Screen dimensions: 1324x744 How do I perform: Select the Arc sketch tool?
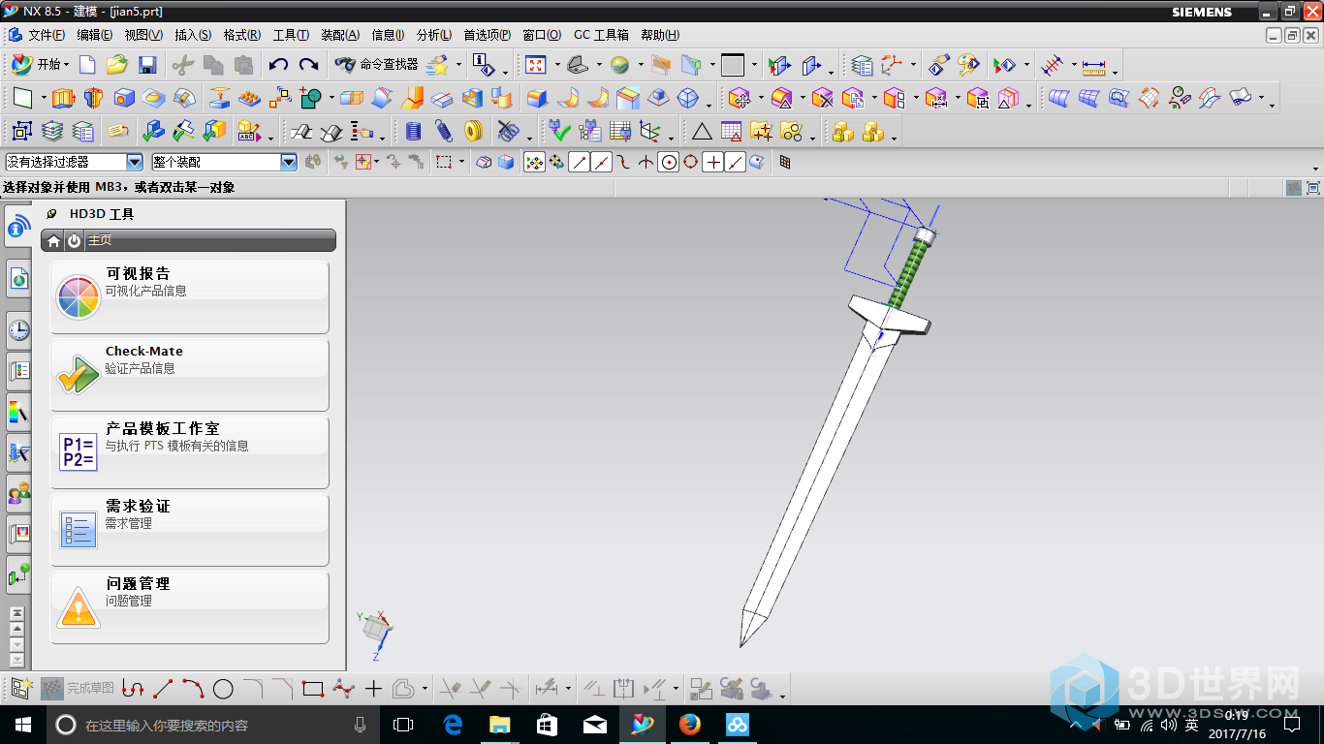click(193, 689)
